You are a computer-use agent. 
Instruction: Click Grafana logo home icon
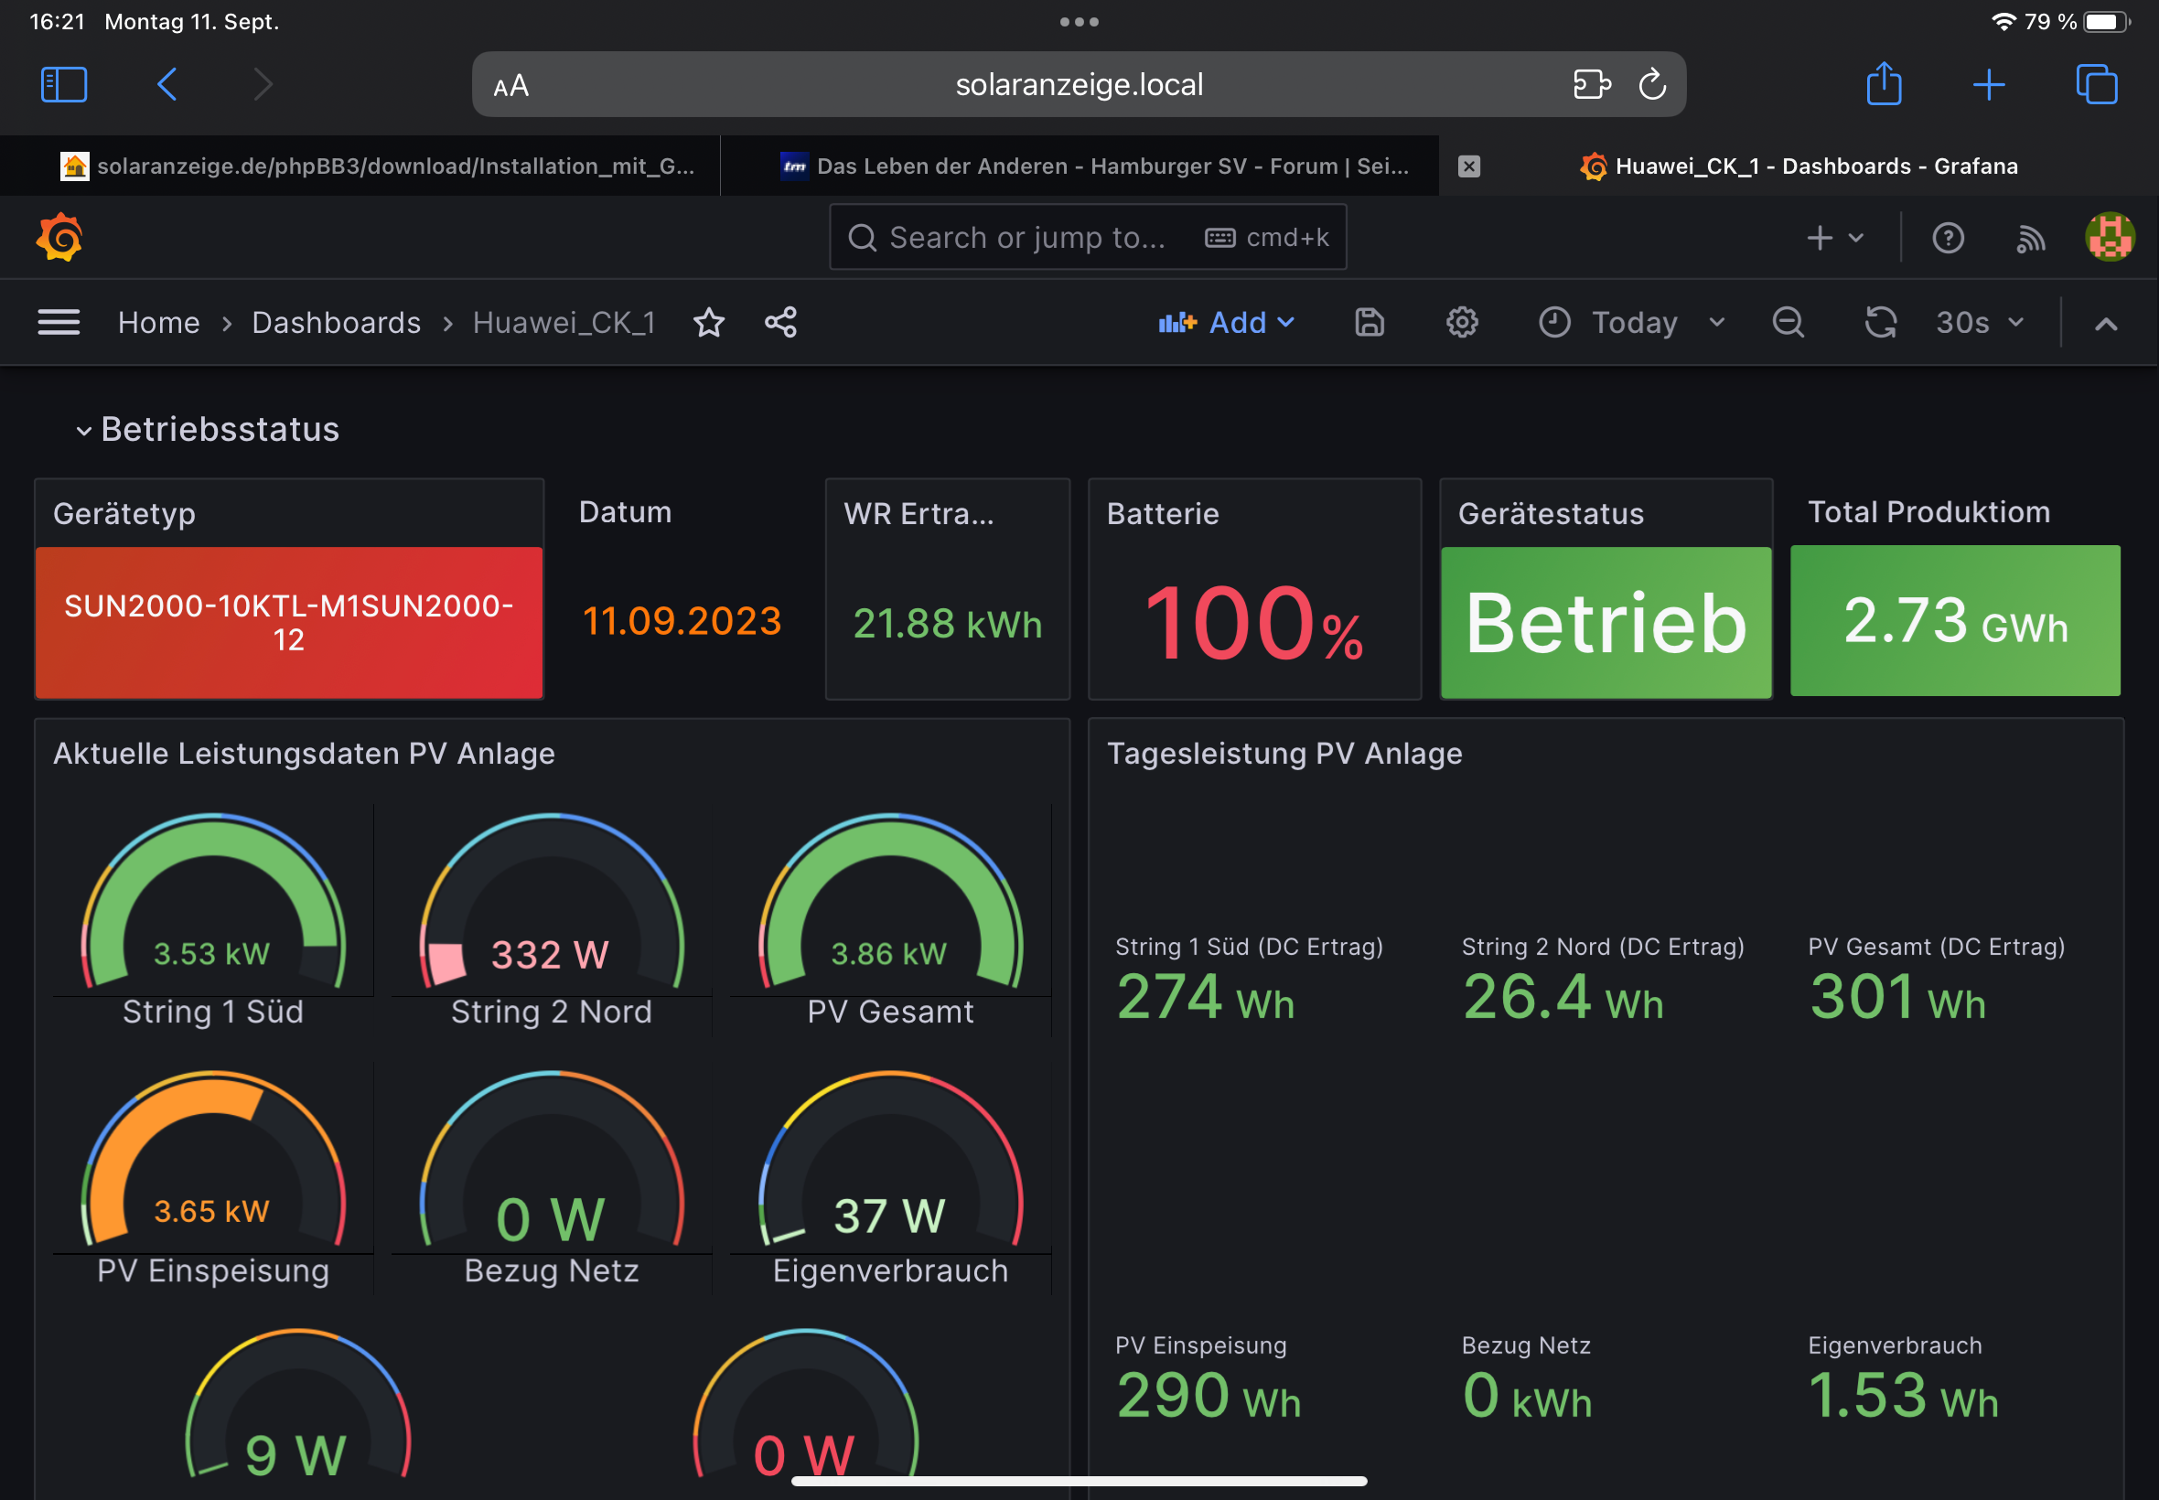coord(60,238)
